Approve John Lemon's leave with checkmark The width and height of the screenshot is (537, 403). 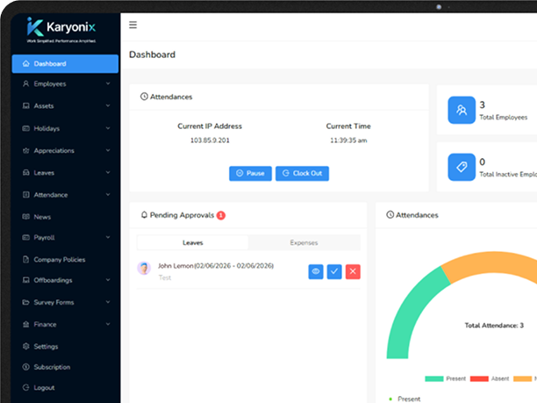coord(334,272)
